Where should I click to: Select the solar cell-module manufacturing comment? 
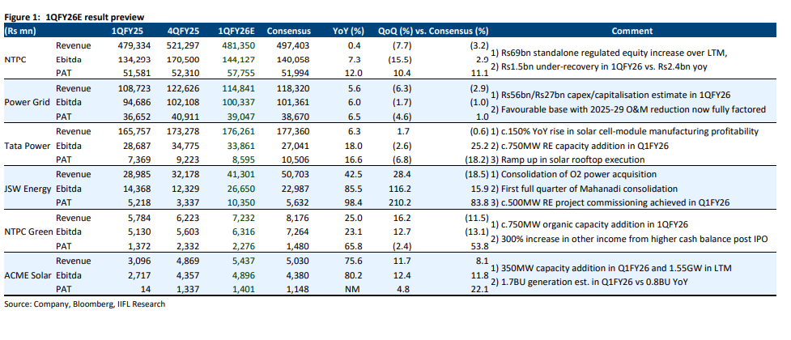(x=624, y=131)
